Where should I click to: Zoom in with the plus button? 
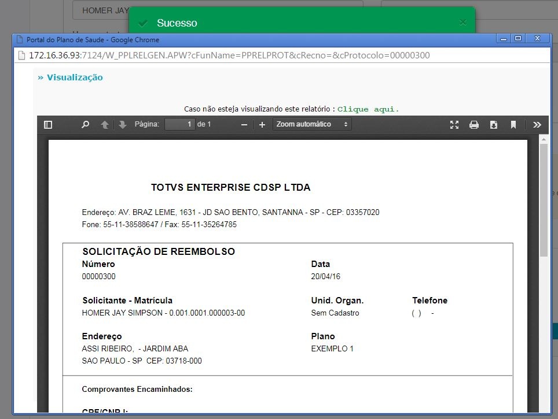click(x=262, y=125)
